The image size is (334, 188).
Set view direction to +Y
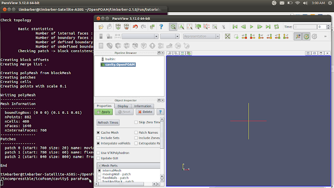point(261,36)
